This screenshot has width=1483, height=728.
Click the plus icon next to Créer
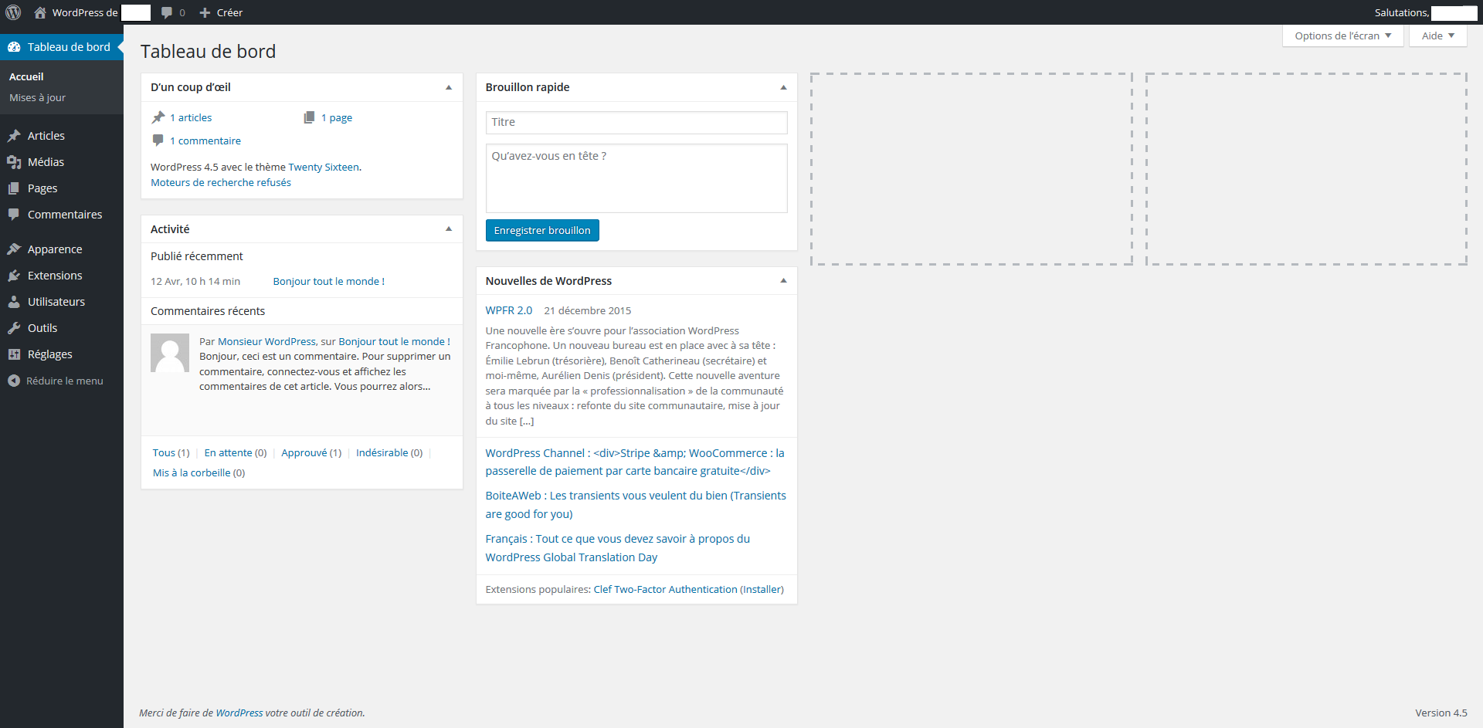205,12
